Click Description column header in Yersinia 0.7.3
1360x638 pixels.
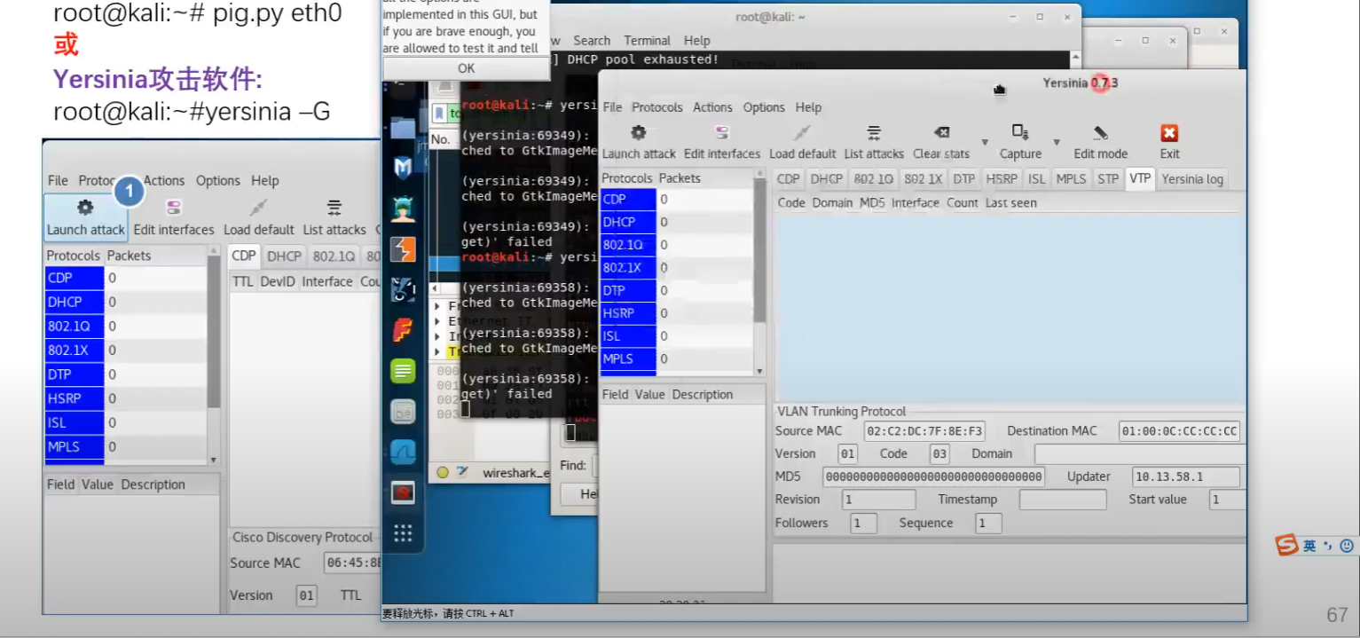point(703,395)
